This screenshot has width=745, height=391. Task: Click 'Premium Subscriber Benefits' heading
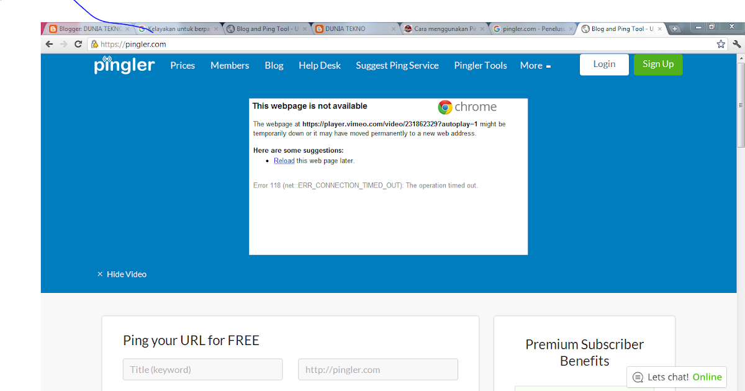[584, 353]
